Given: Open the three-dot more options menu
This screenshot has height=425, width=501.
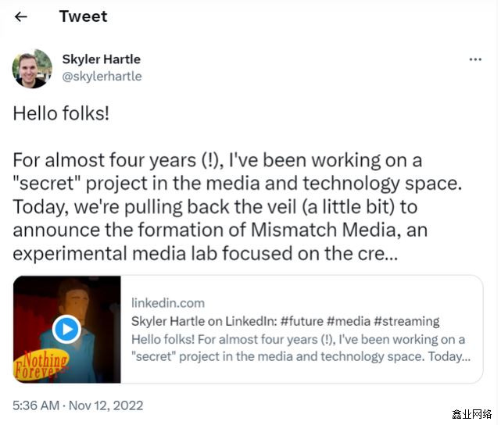Looking at the screenshot, I should pos(475,59).
